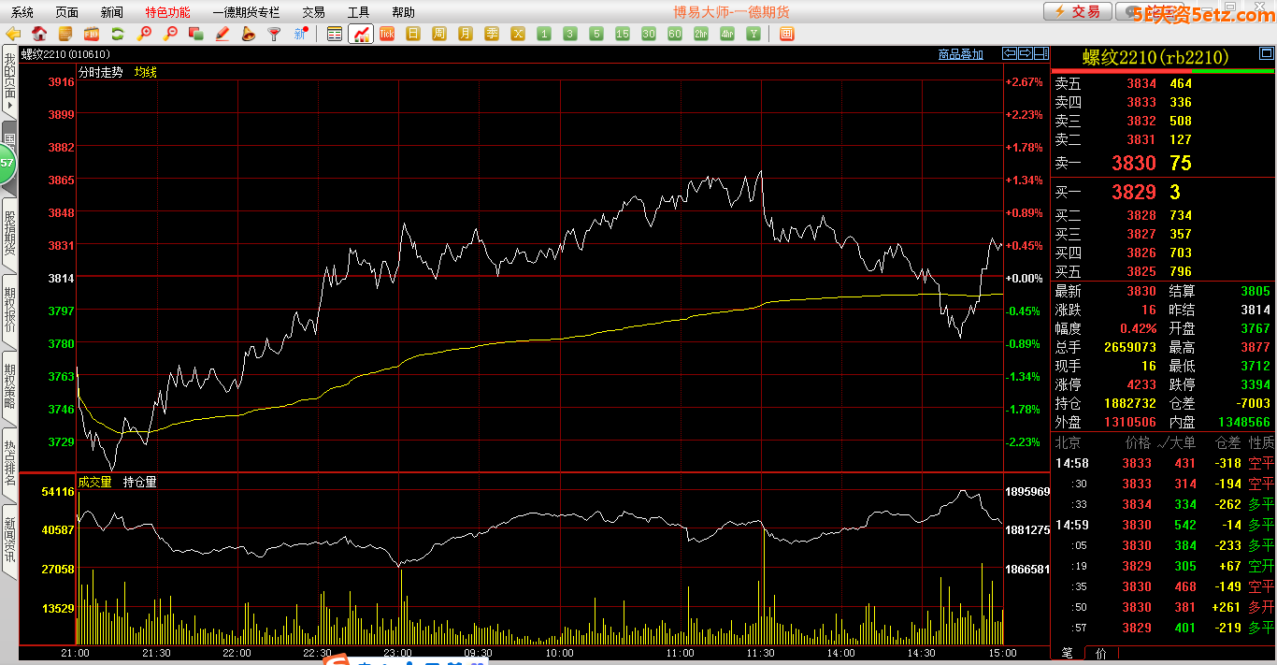Click the Home icon in the toolbar

[x=39, y=34]
